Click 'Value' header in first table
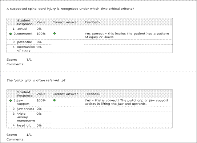This screenshot has width=197, height=143. pos(41,22)
